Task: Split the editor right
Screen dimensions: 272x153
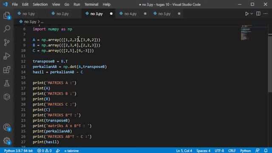Action: [x=258, y=14]
